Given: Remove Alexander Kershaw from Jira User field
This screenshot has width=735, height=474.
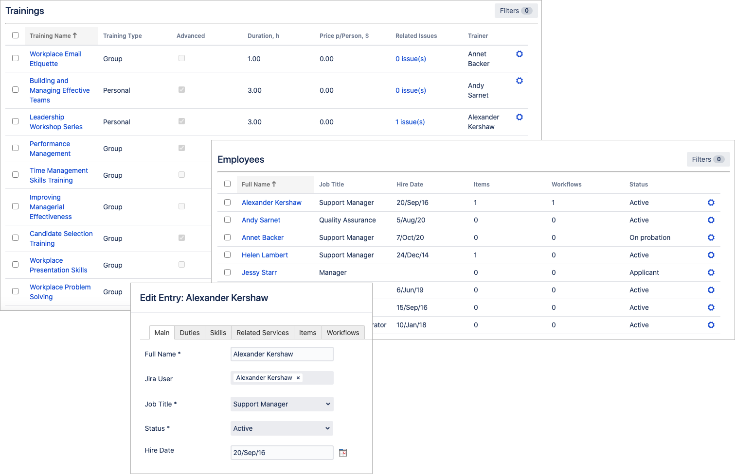Looking at the screenshot, I should pyautogui.click(x=298, y=378).
